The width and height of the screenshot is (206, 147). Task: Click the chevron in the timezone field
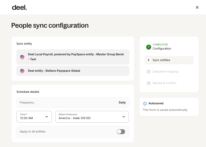pyautogui.click(x=124, y=117)
